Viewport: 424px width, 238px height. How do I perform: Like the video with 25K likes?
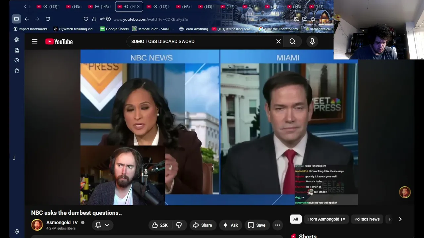(160, 225)
